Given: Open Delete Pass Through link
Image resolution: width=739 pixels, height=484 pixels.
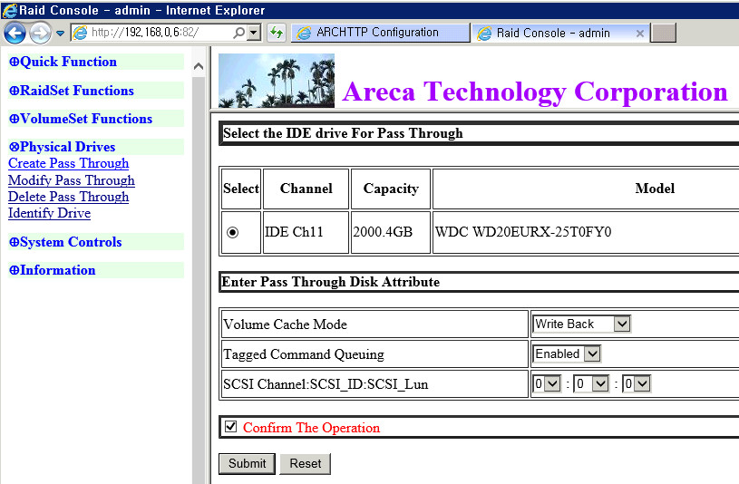Looking at the screenshot, I should (x=68, y=197).
